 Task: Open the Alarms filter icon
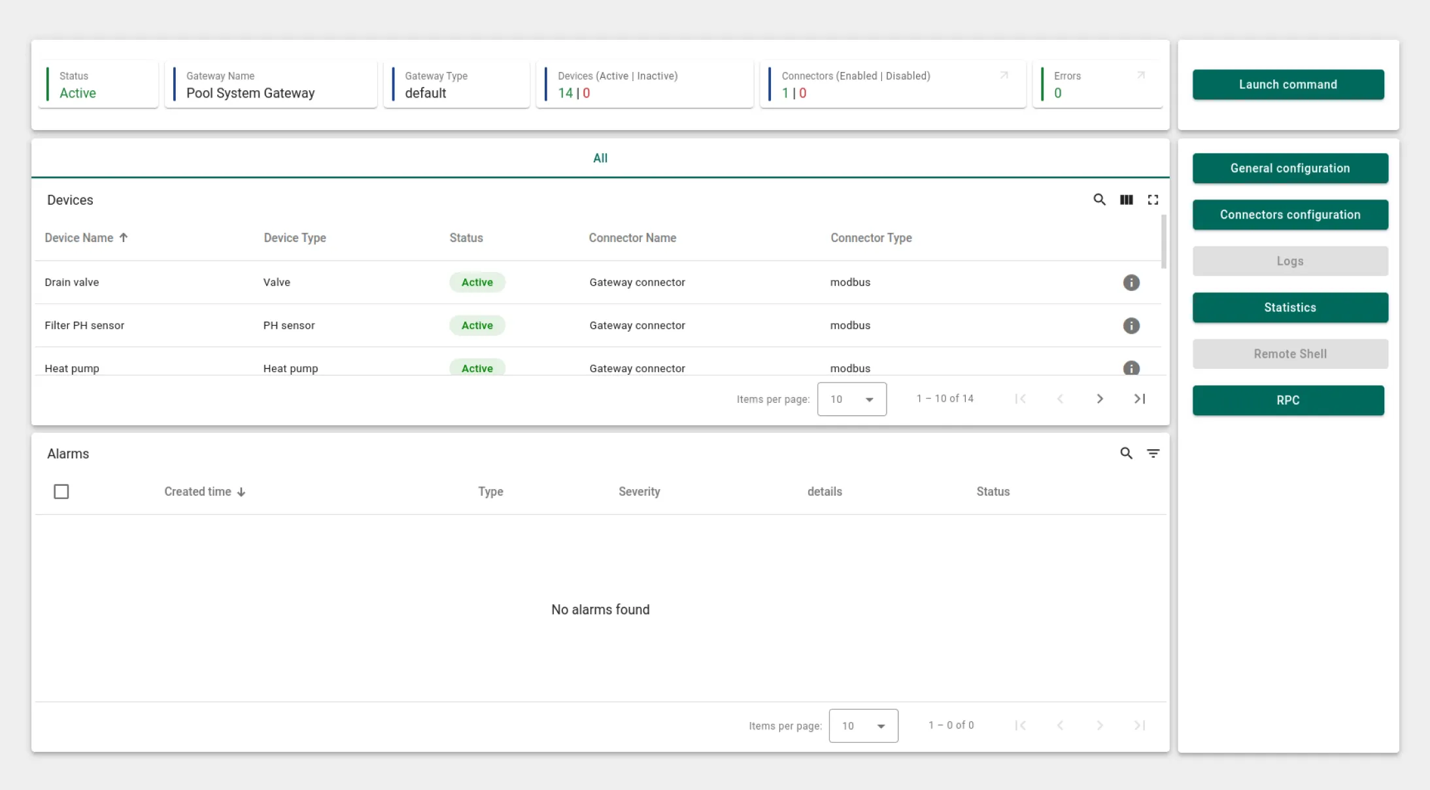(1153, 453)
